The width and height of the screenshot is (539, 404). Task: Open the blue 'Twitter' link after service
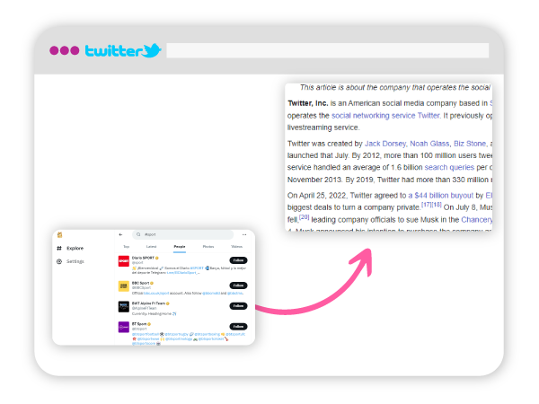pyautogui.click(x=429, y=116)
